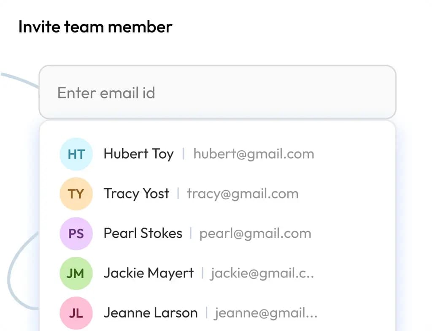Click the green JM avatar icon
The image size is (432, 331).
(x=76, y=273)
